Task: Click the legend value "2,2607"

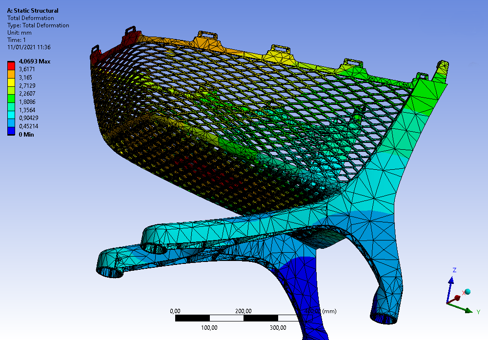Action: click(x=27, y=94)
